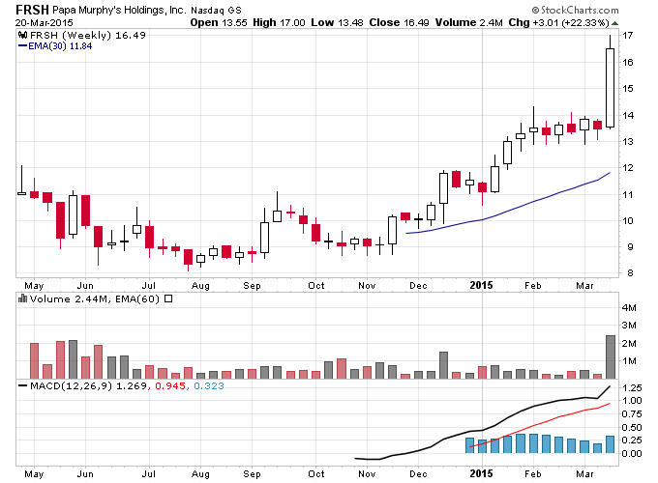Click the first candle with long upper wick in May
Image resolution: width=658 pixels, height=483 pixels.
(21, 180)
